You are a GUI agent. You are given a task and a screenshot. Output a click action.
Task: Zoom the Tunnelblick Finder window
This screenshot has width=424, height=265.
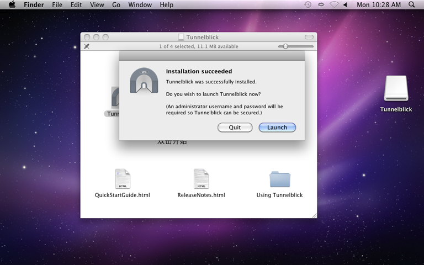tap(105, 37)
